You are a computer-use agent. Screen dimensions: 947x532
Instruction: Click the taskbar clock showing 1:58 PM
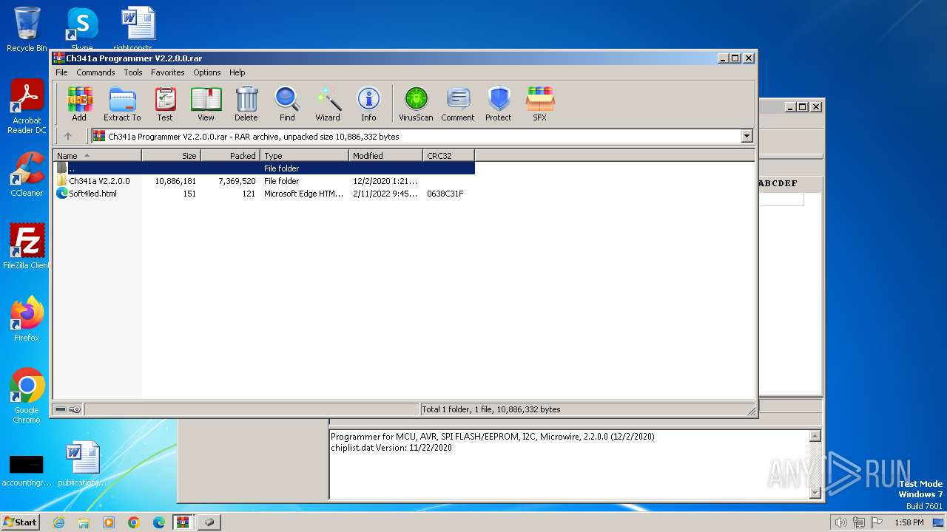pos(909,522)
